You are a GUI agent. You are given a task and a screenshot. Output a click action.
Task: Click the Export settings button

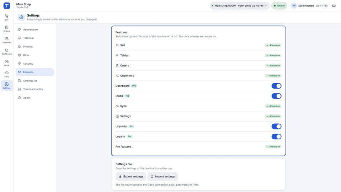(131, 177)
